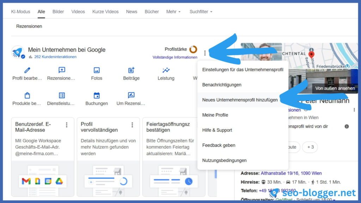Click Von außen ansehen button
Screen dimensions: 361x203
point(335,88)
